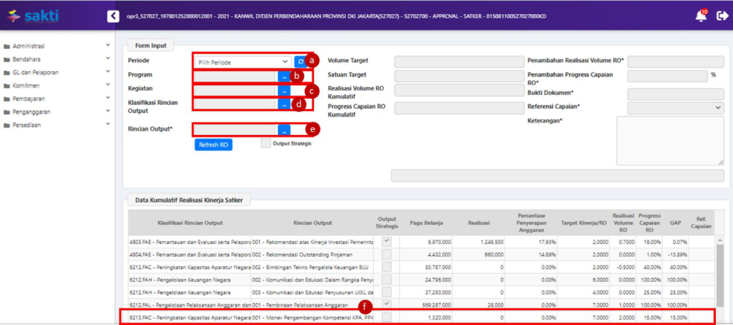This screenshot has width=733, height=325.
Task: Open the notifications bell icon
Action: point(700,16)
